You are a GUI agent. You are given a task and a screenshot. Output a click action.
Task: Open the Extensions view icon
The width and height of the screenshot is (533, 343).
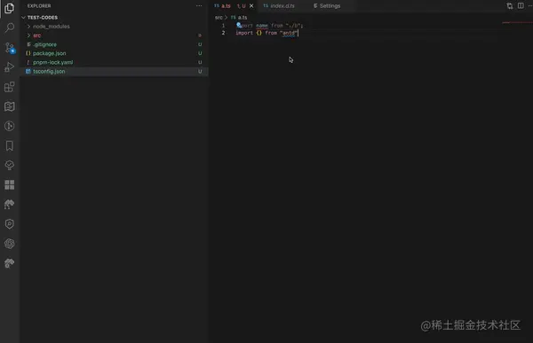click(x=10, y=87)
